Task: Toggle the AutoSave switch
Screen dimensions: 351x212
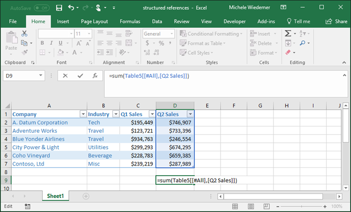Action: [x=42, y=8]
